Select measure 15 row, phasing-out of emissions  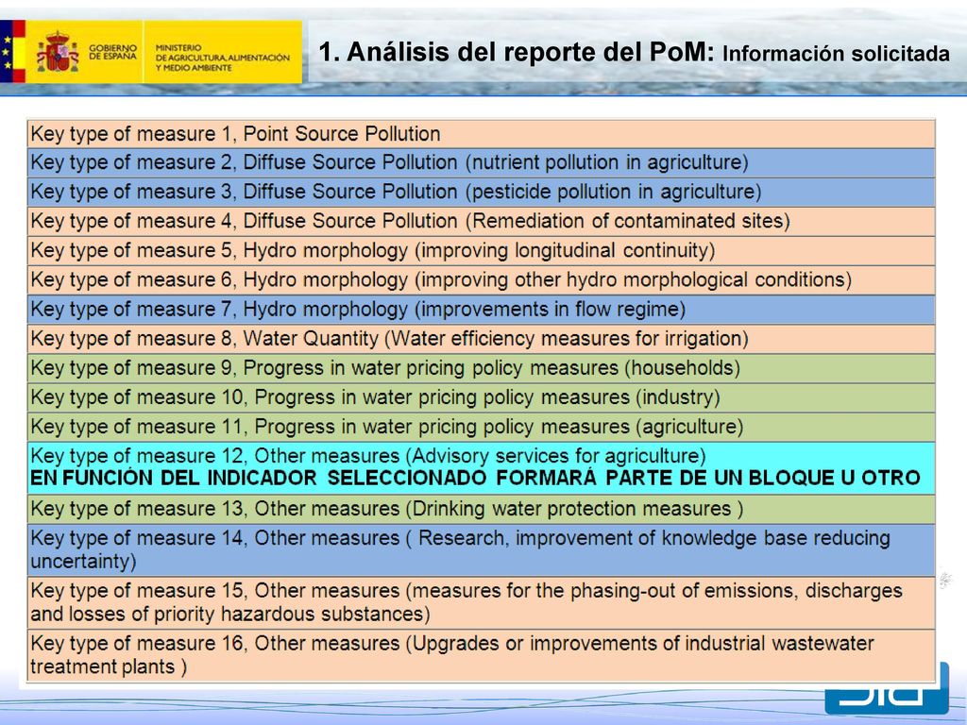coord(481,603)
